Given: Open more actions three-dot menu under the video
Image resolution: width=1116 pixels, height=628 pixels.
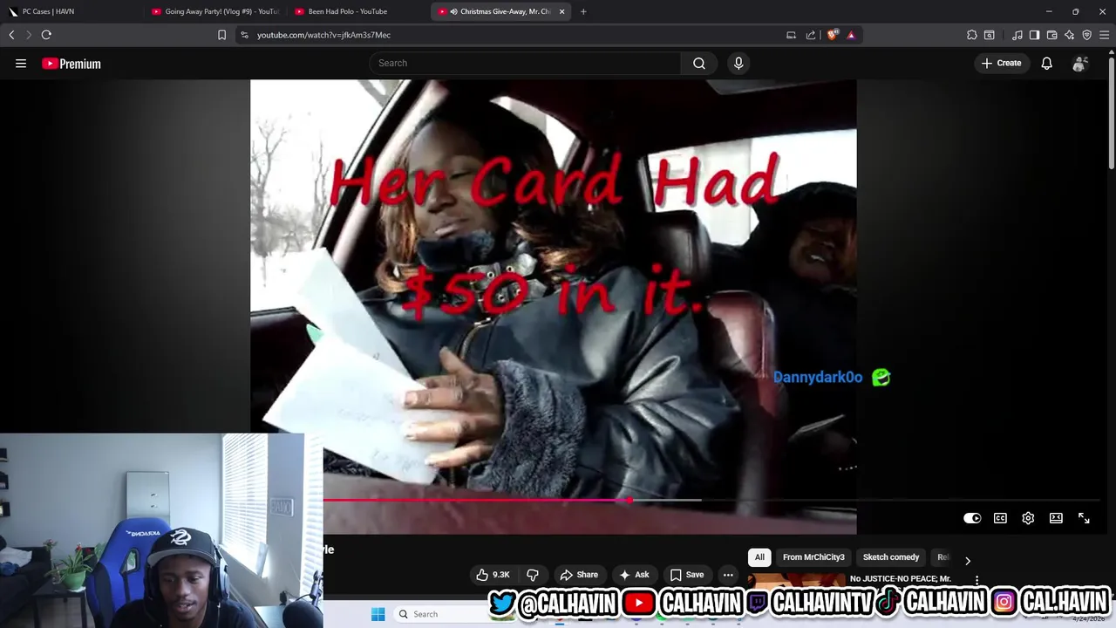Looking at the screenshot, I should pos(728,575).
